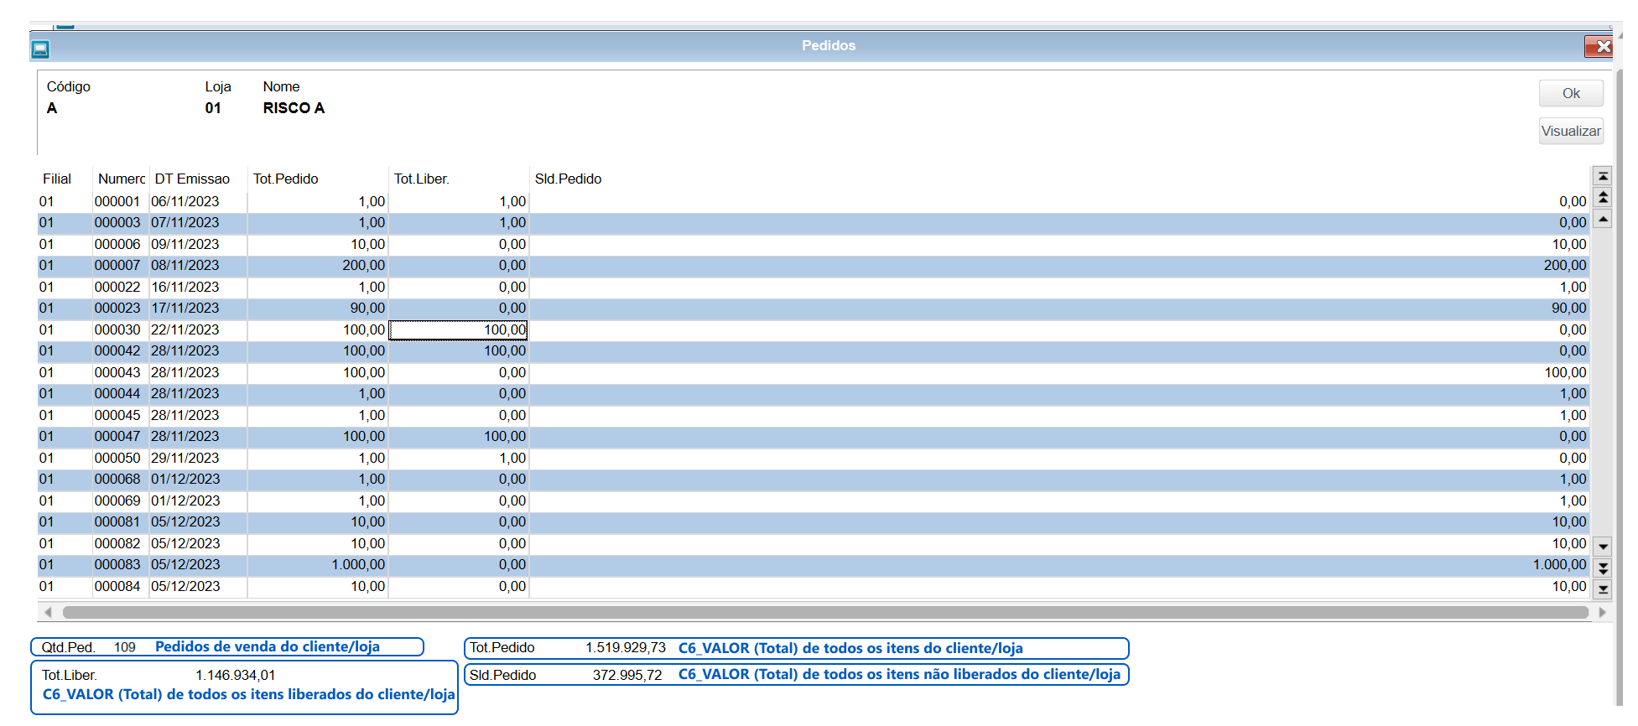Click horizontal scrollbar left arrow
The width and height of the screenshot is (1638, 726).
[x=48, y=612]
